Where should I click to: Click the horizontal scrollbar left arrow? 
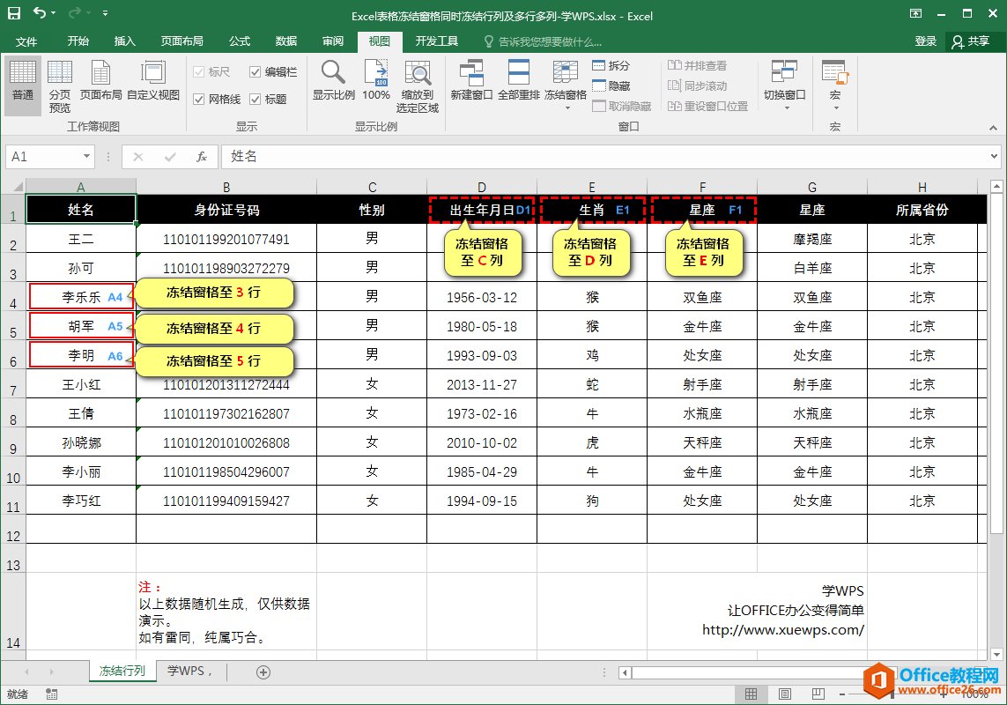(x=625, y=672)
